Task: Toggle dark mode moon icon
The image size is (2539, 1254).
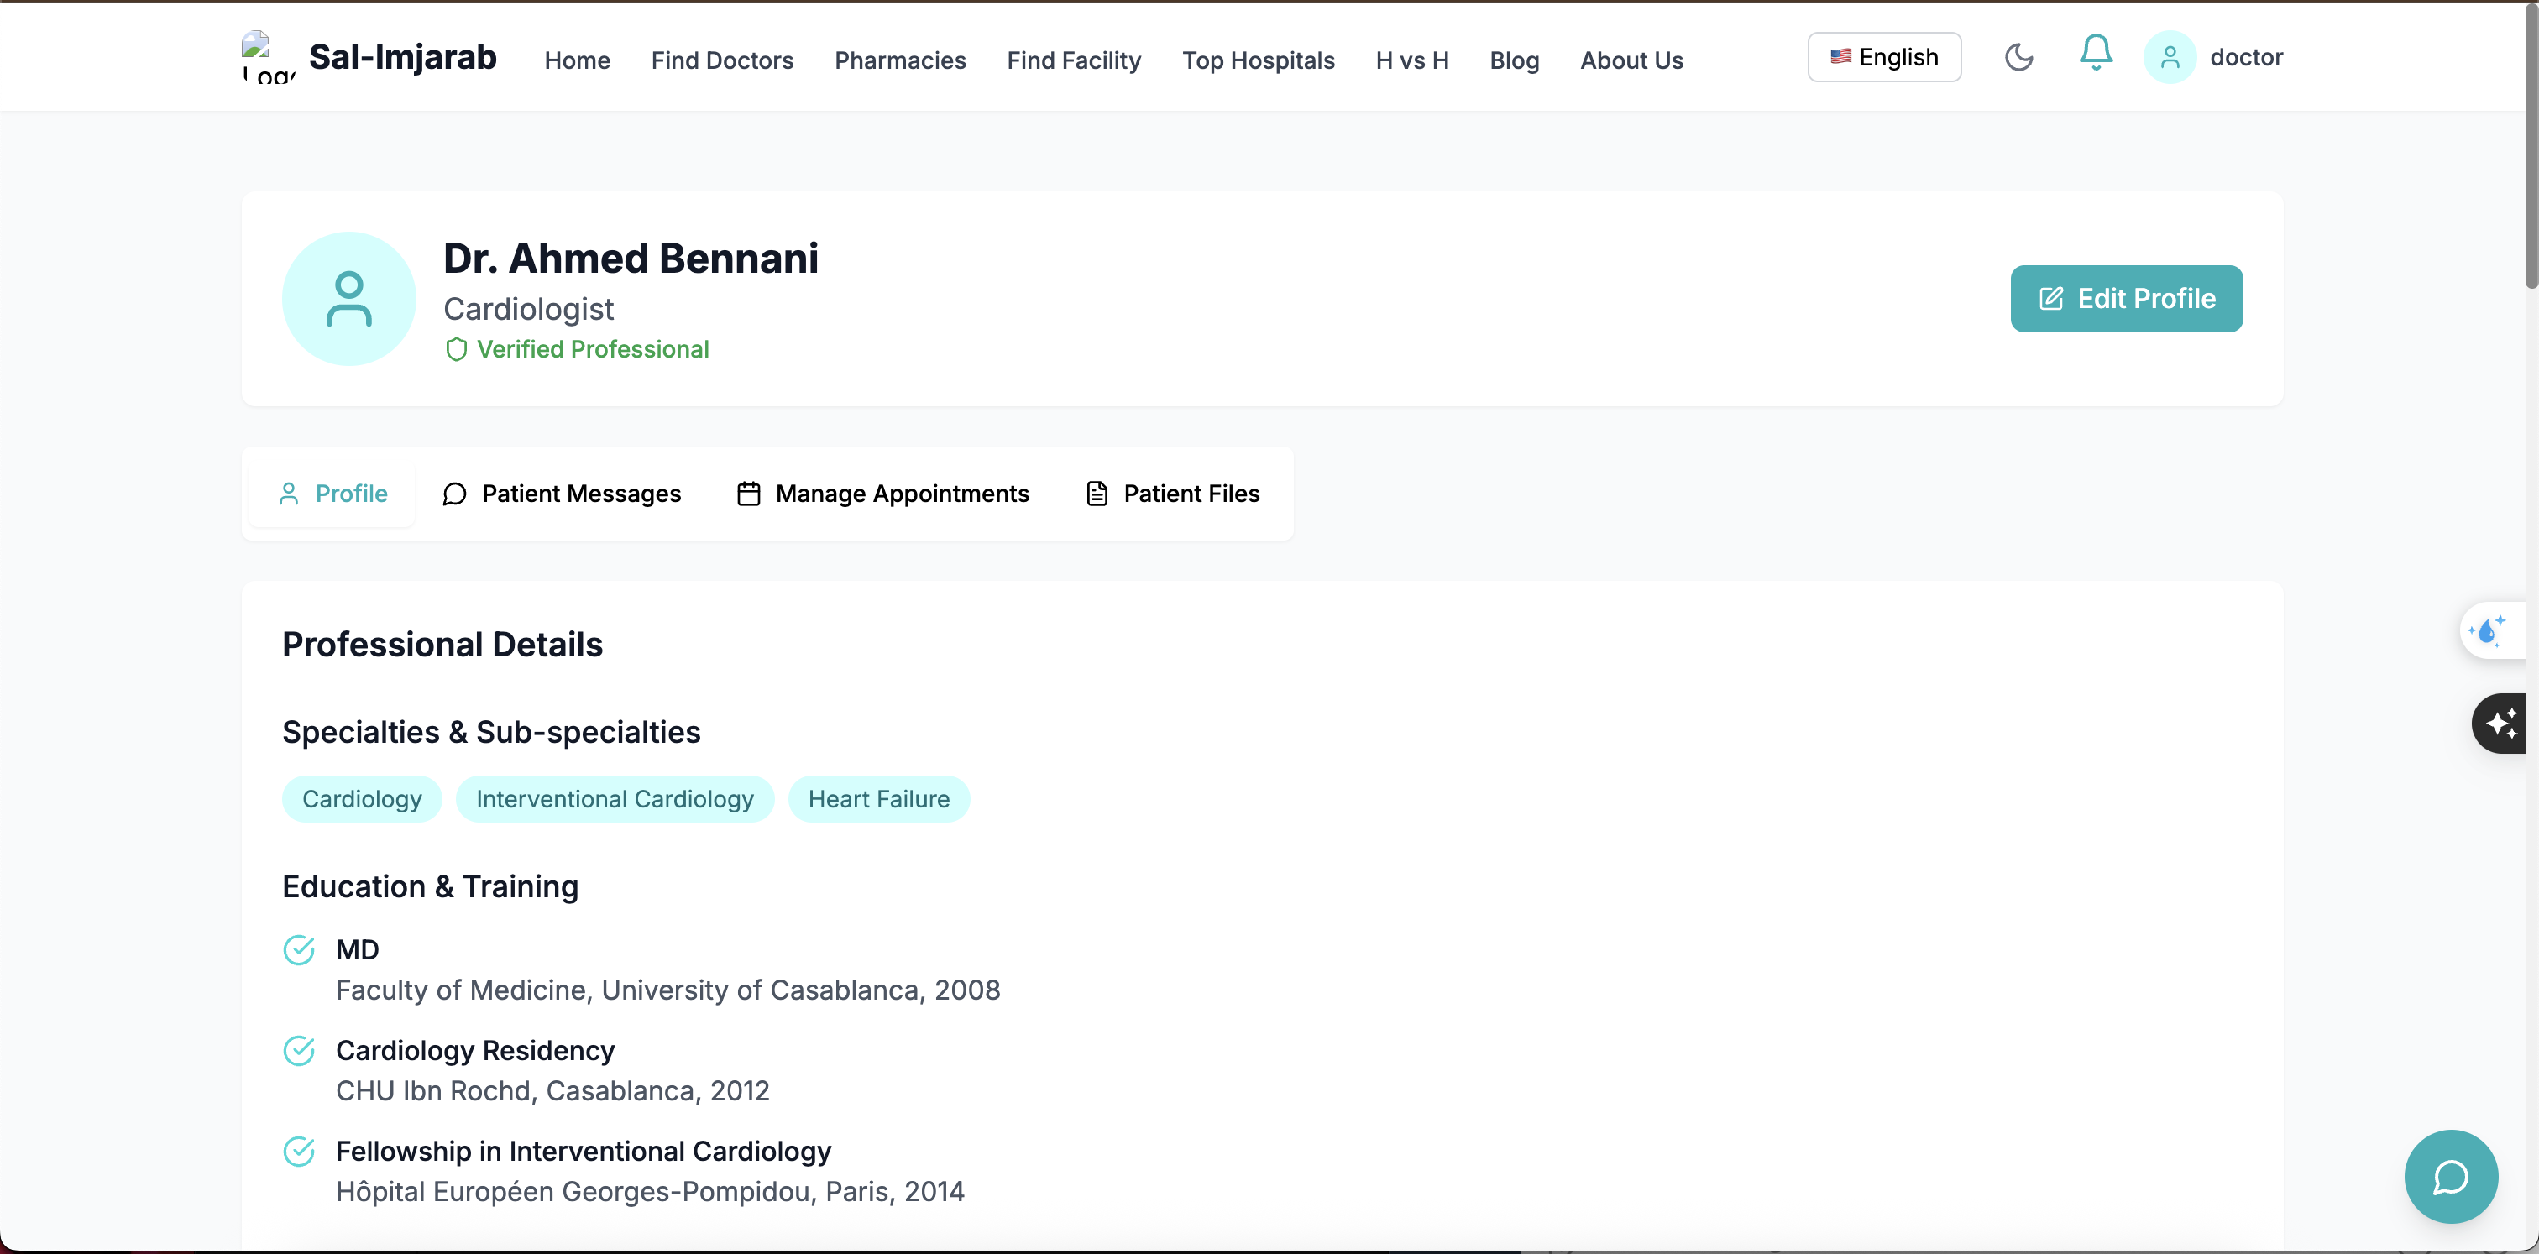Action: click(2018, 57)
